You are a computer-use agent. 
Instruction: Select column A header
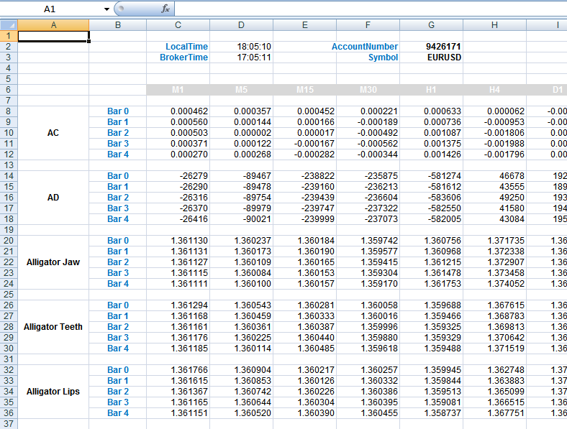pos(53,25)
